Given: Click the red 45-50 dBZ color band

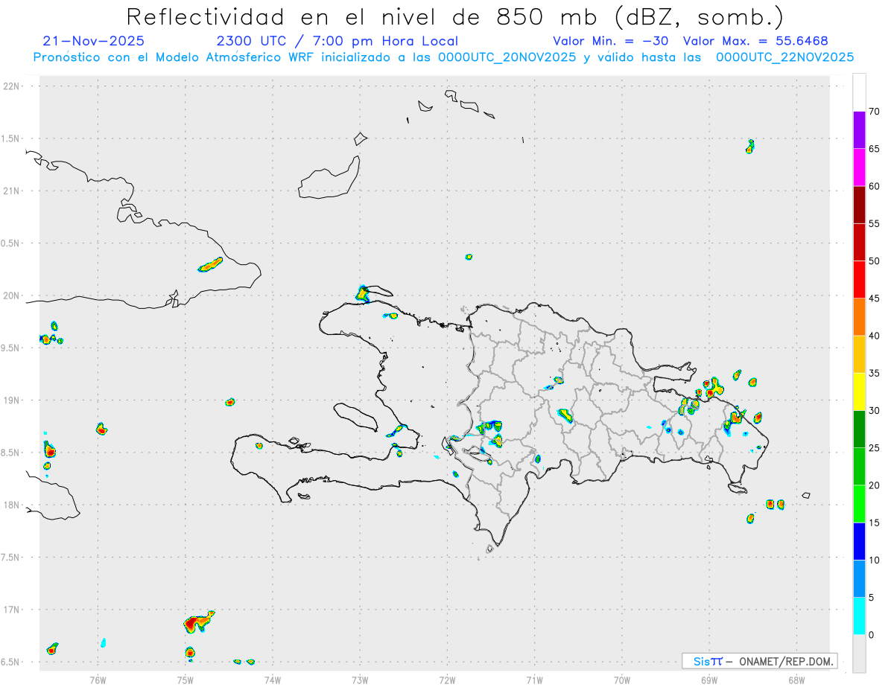Looking at the screenshot, I should [859, 280].
